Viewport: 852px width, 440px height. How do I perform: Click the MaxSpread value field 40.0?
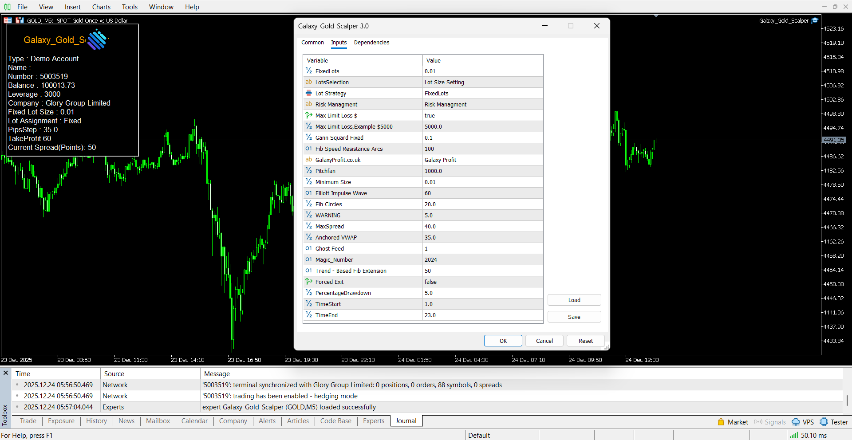pyautogui.click(x=482, y=226)
